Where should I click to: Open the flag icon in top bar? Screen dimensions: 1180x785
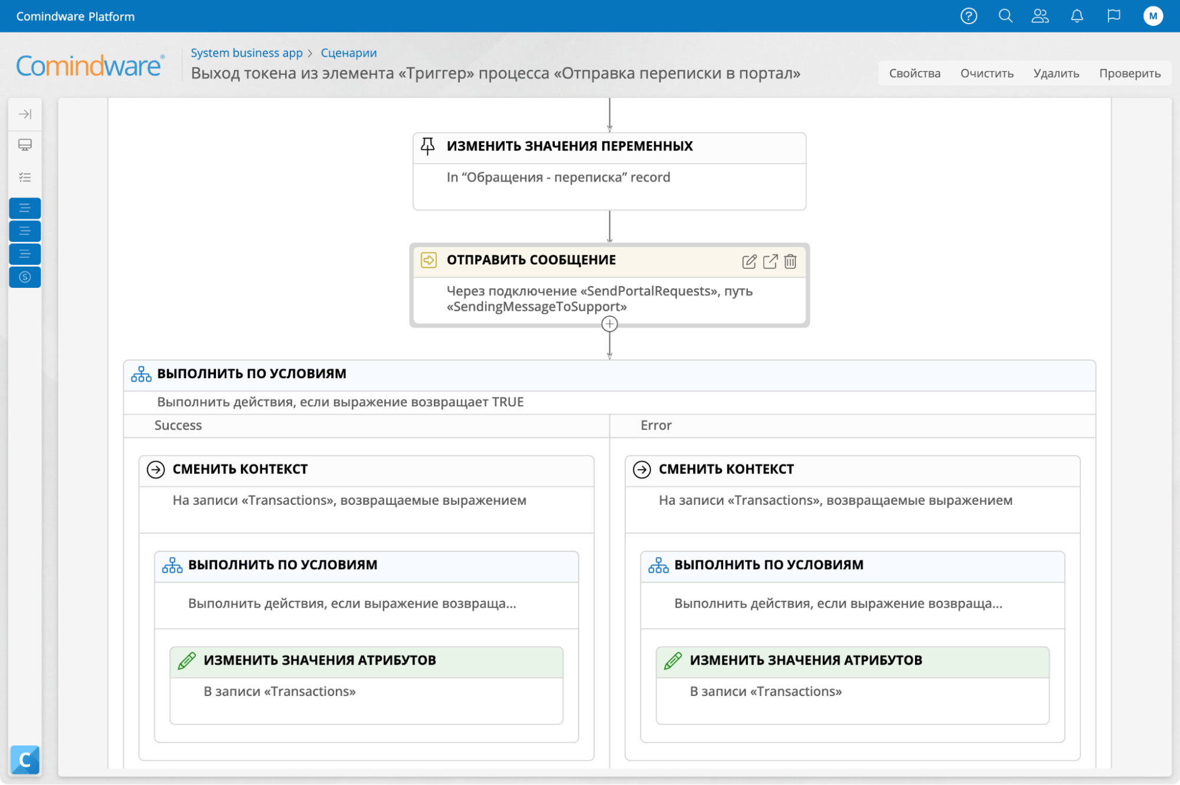(1114, 16)
